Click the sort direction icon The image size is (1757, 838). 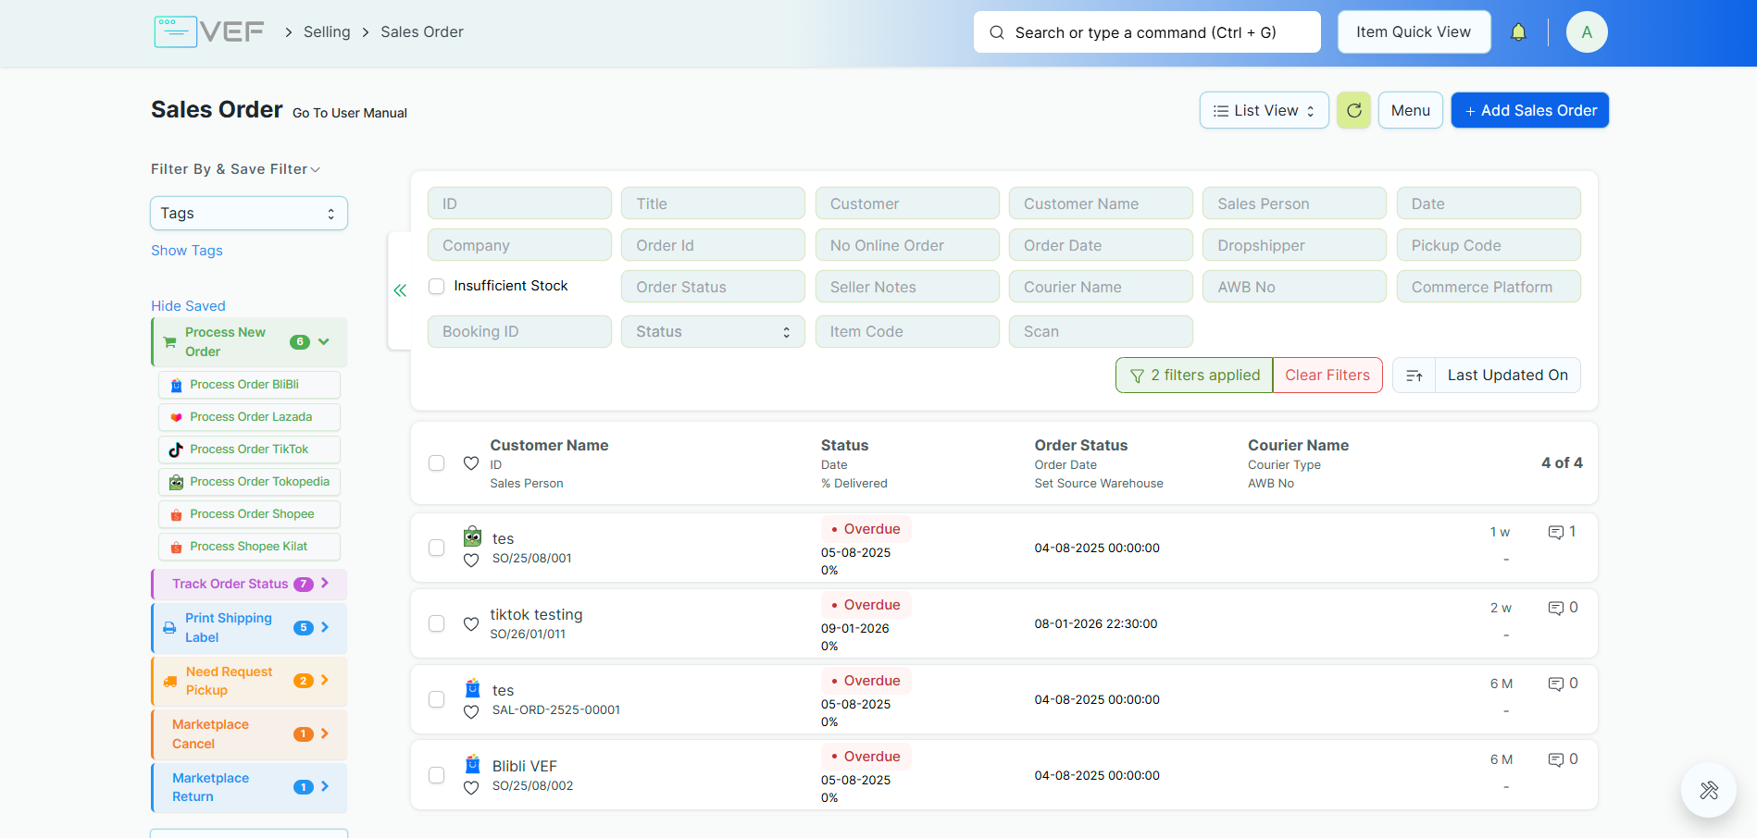coord(1414,376)
